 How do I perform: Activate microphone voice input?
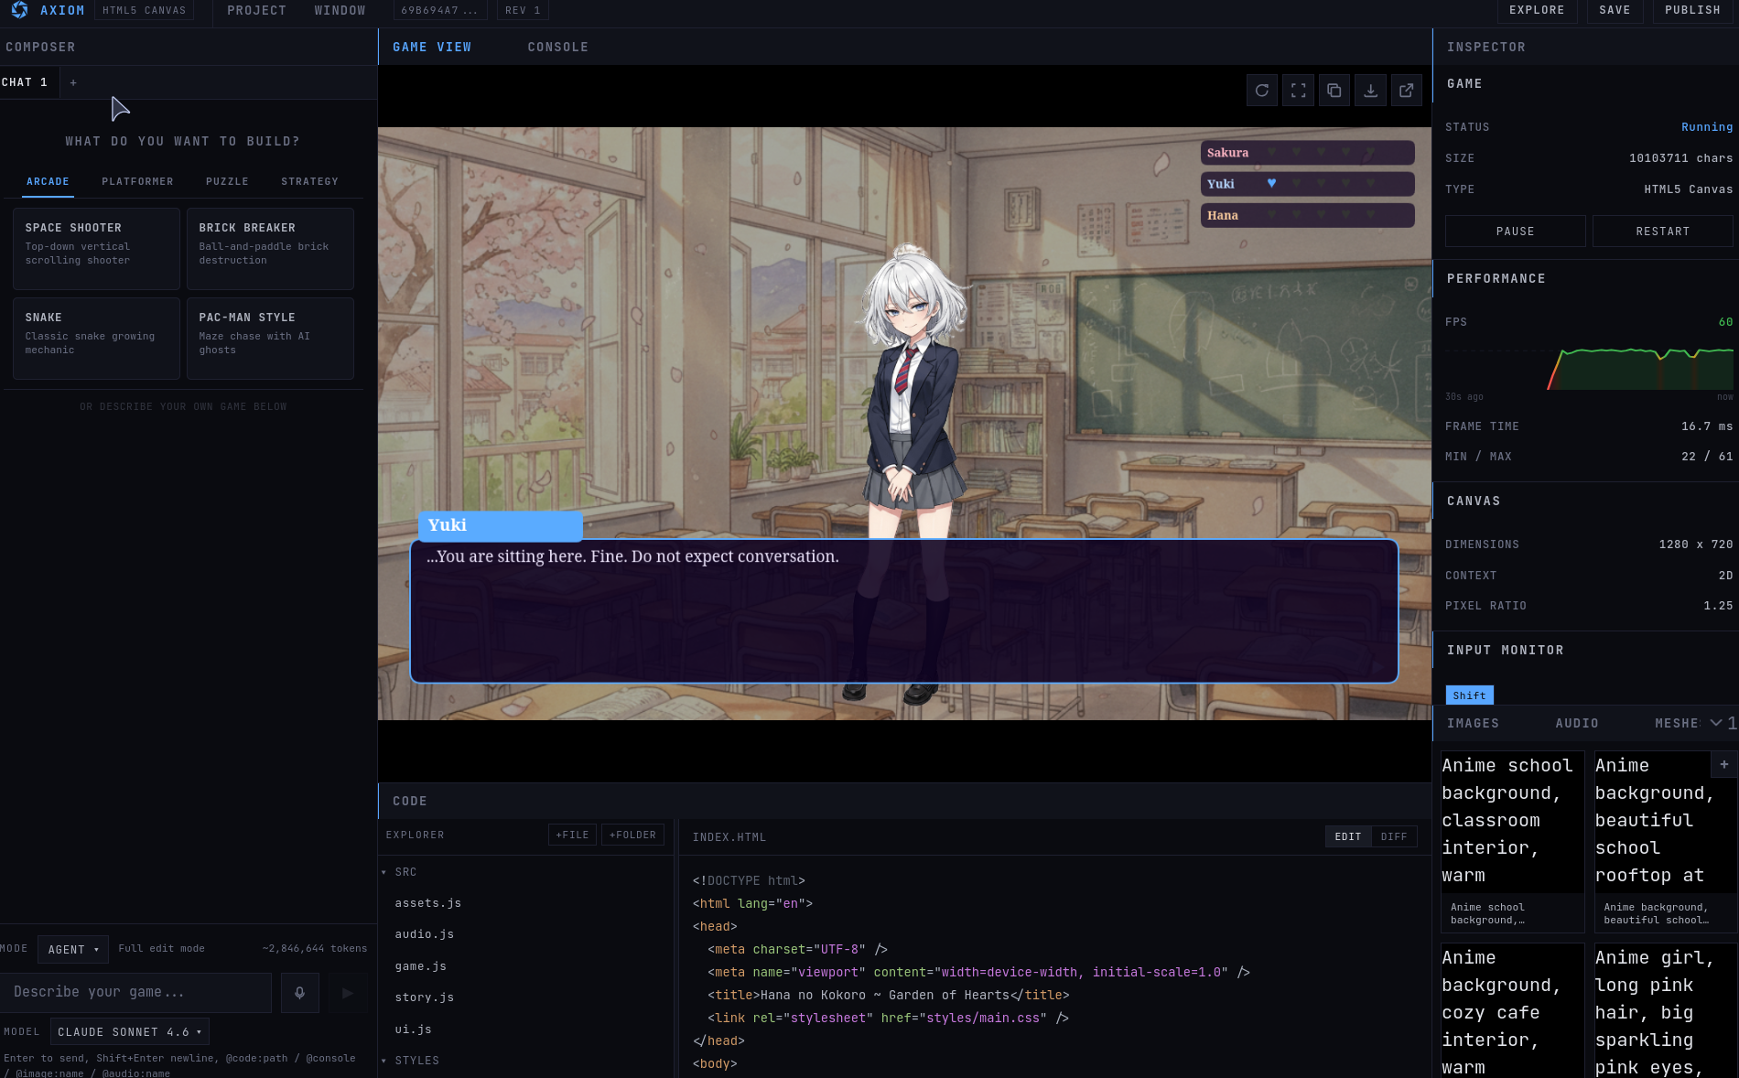(x=299, y=993)
